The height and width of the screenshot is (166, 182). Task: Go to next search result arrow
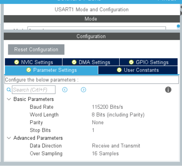(83, 90)
